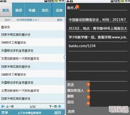This screenshot has height=115, width=130.
Task: Switch to the 资讯 tab
Action: [x=45, y=10]
